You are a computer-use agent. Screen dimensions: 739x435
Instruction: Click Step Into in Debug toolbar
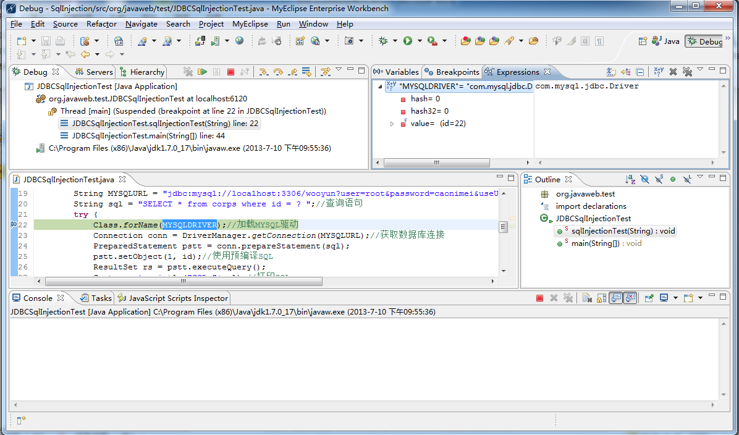(264, 72)
